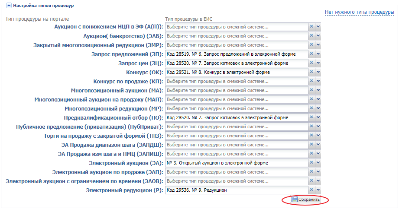
Task: Clear Электронный редукцион (Р) value with X icon
Action: (311, 190)
